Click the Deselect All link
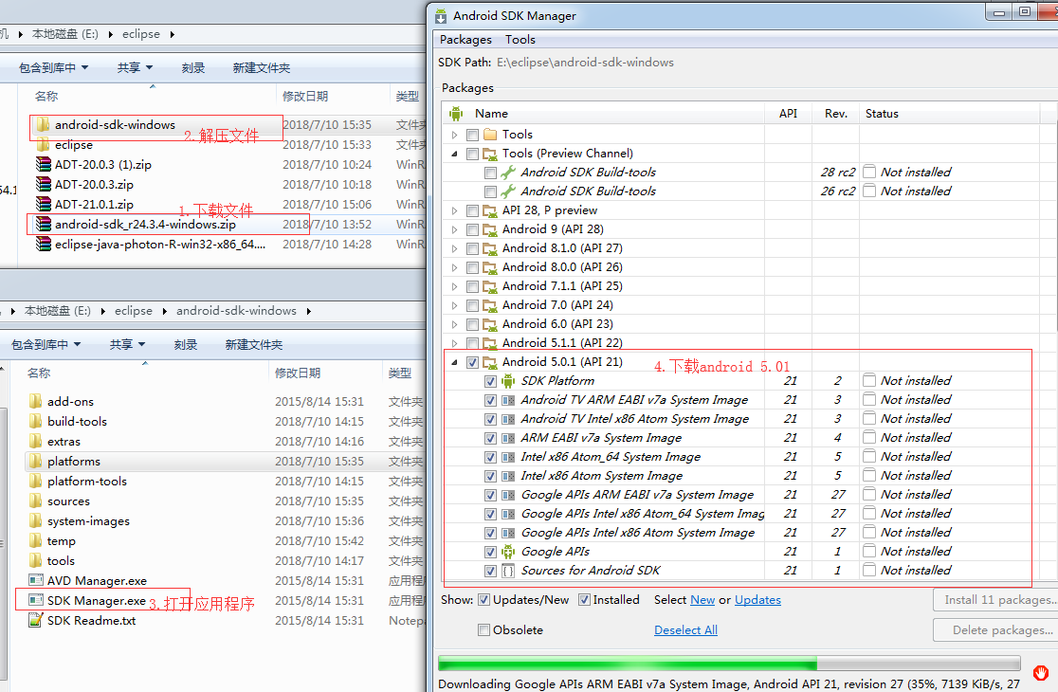 click(685, 630)
